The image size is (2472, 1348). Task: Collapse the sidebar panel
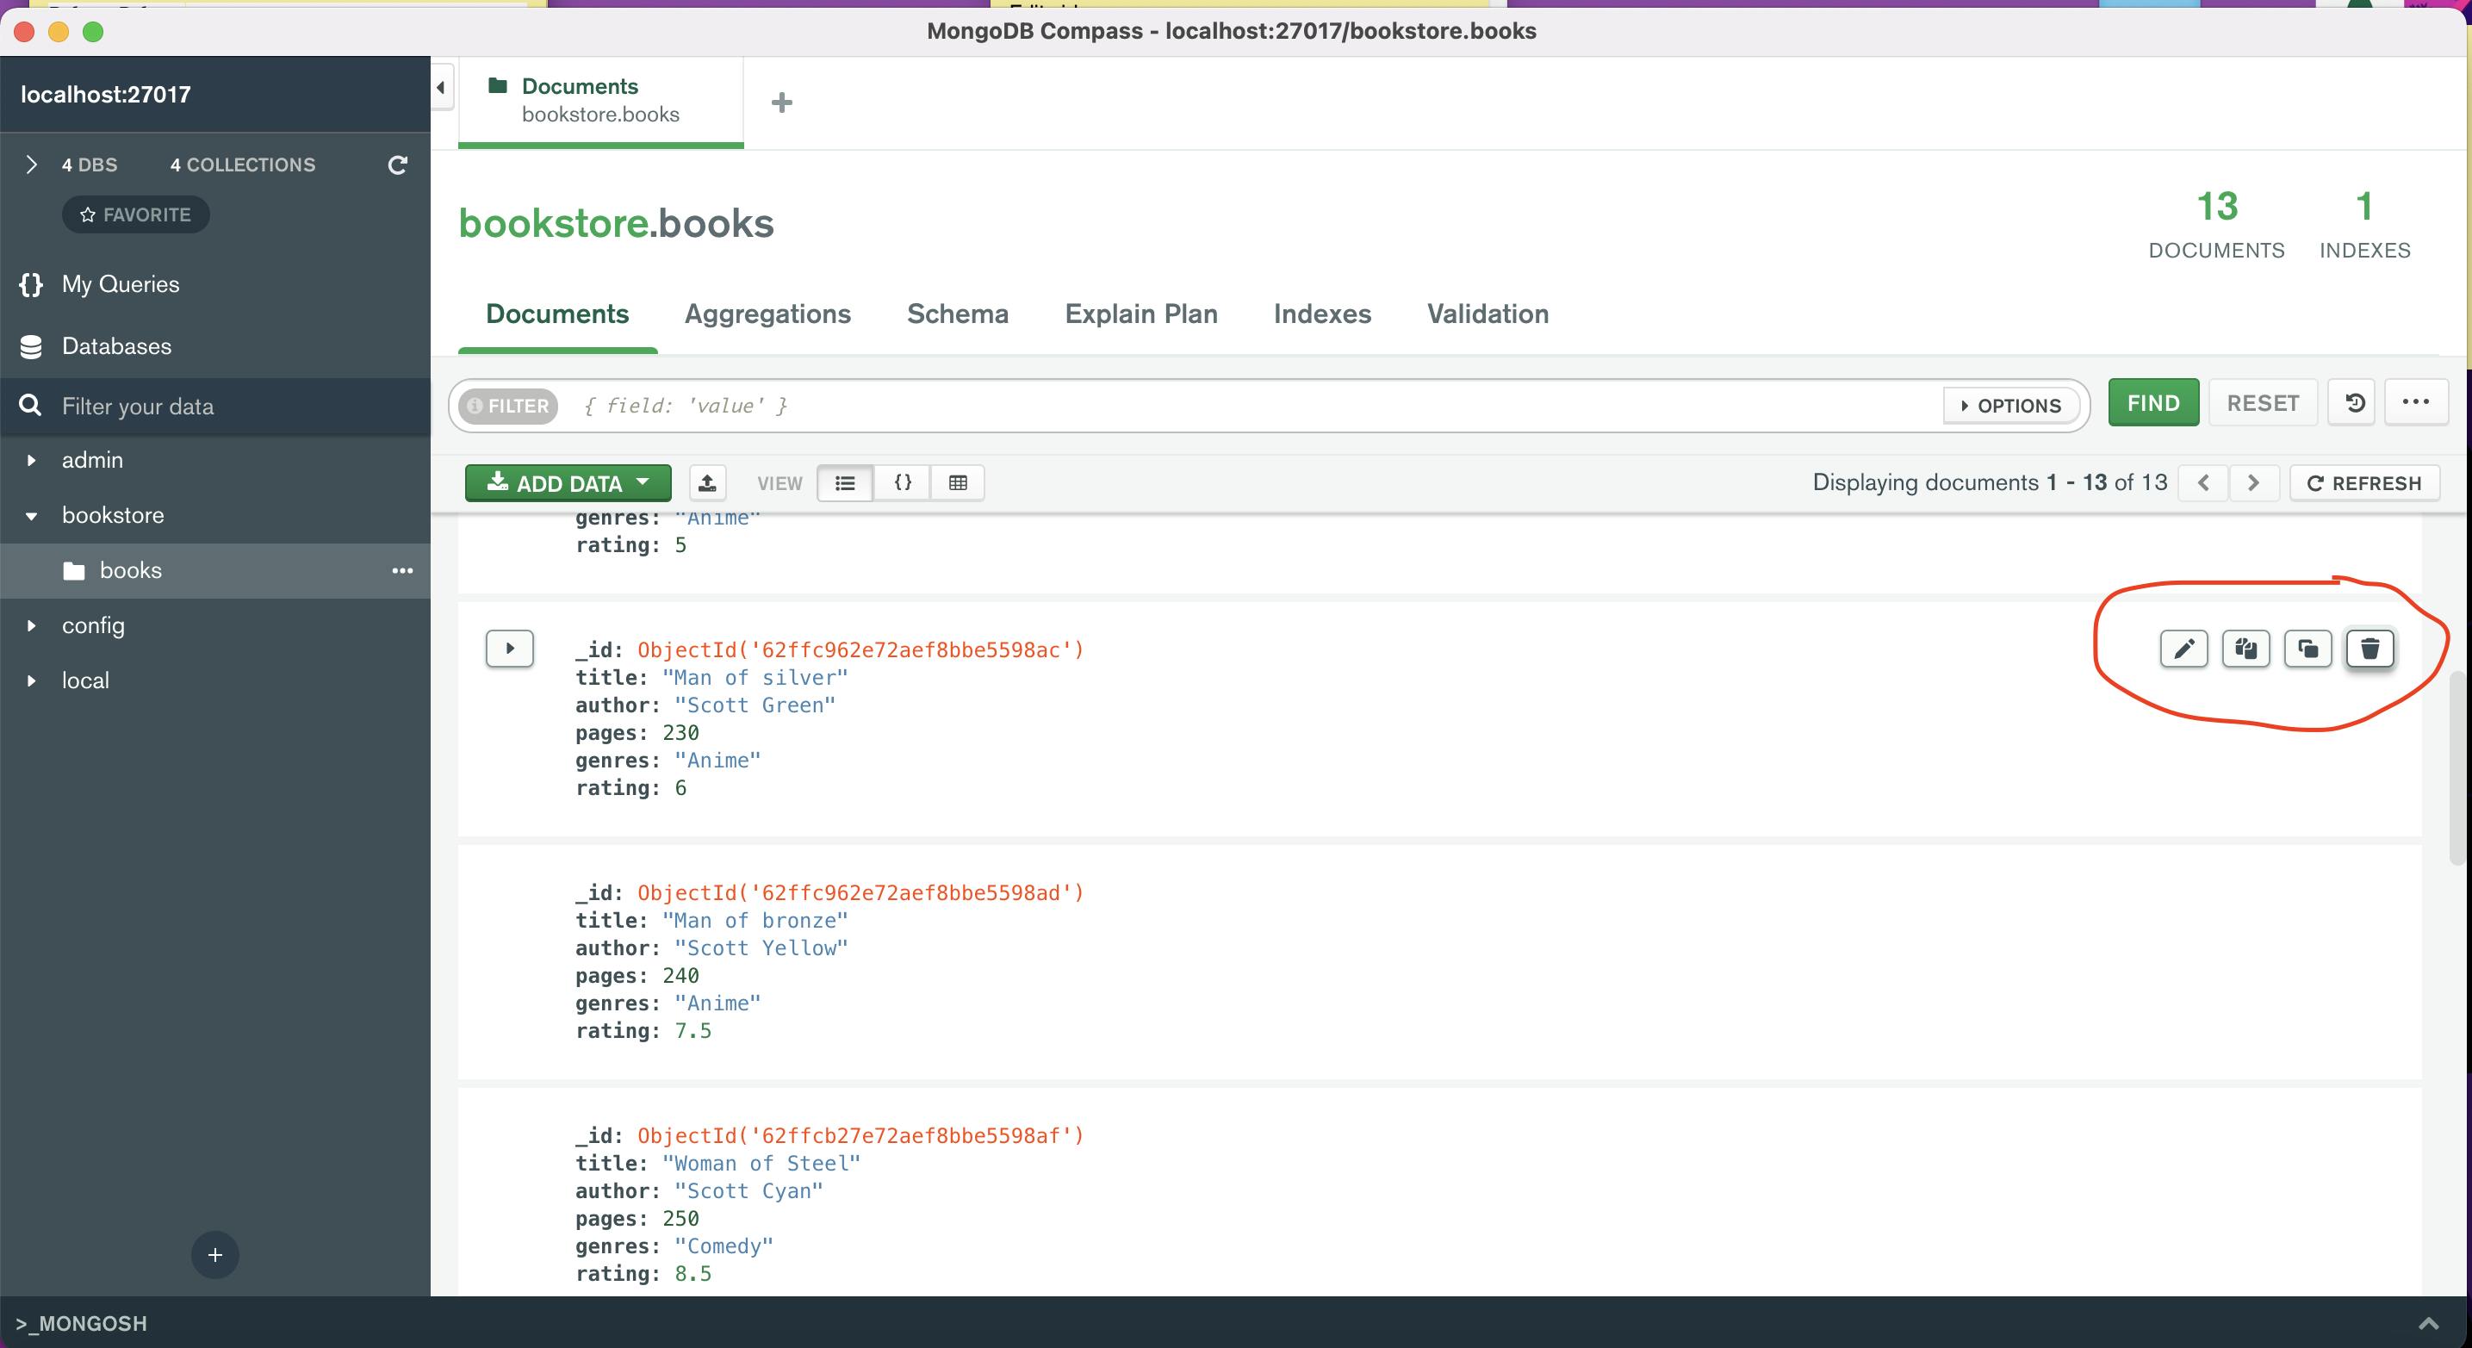[x=441, y=88]
